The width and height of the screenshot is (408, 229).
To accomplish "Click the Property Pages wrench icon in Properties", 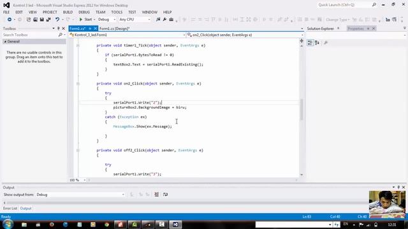I will tap(326, 43).
